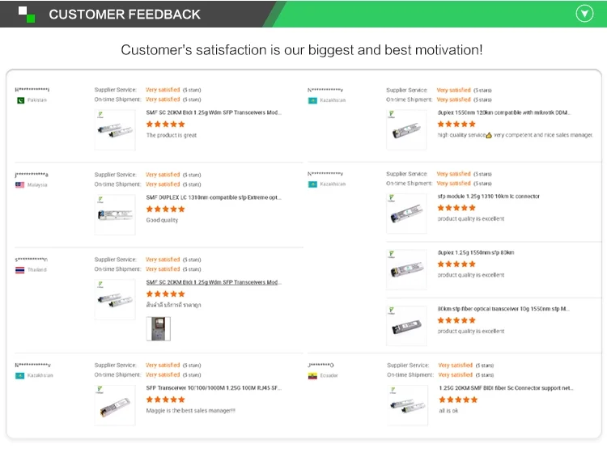Image resolution: width=607 pixels, height=461 pixels.
Task: Click 80km sfp fiber optical transceiver title
Action: click(503, 309)
